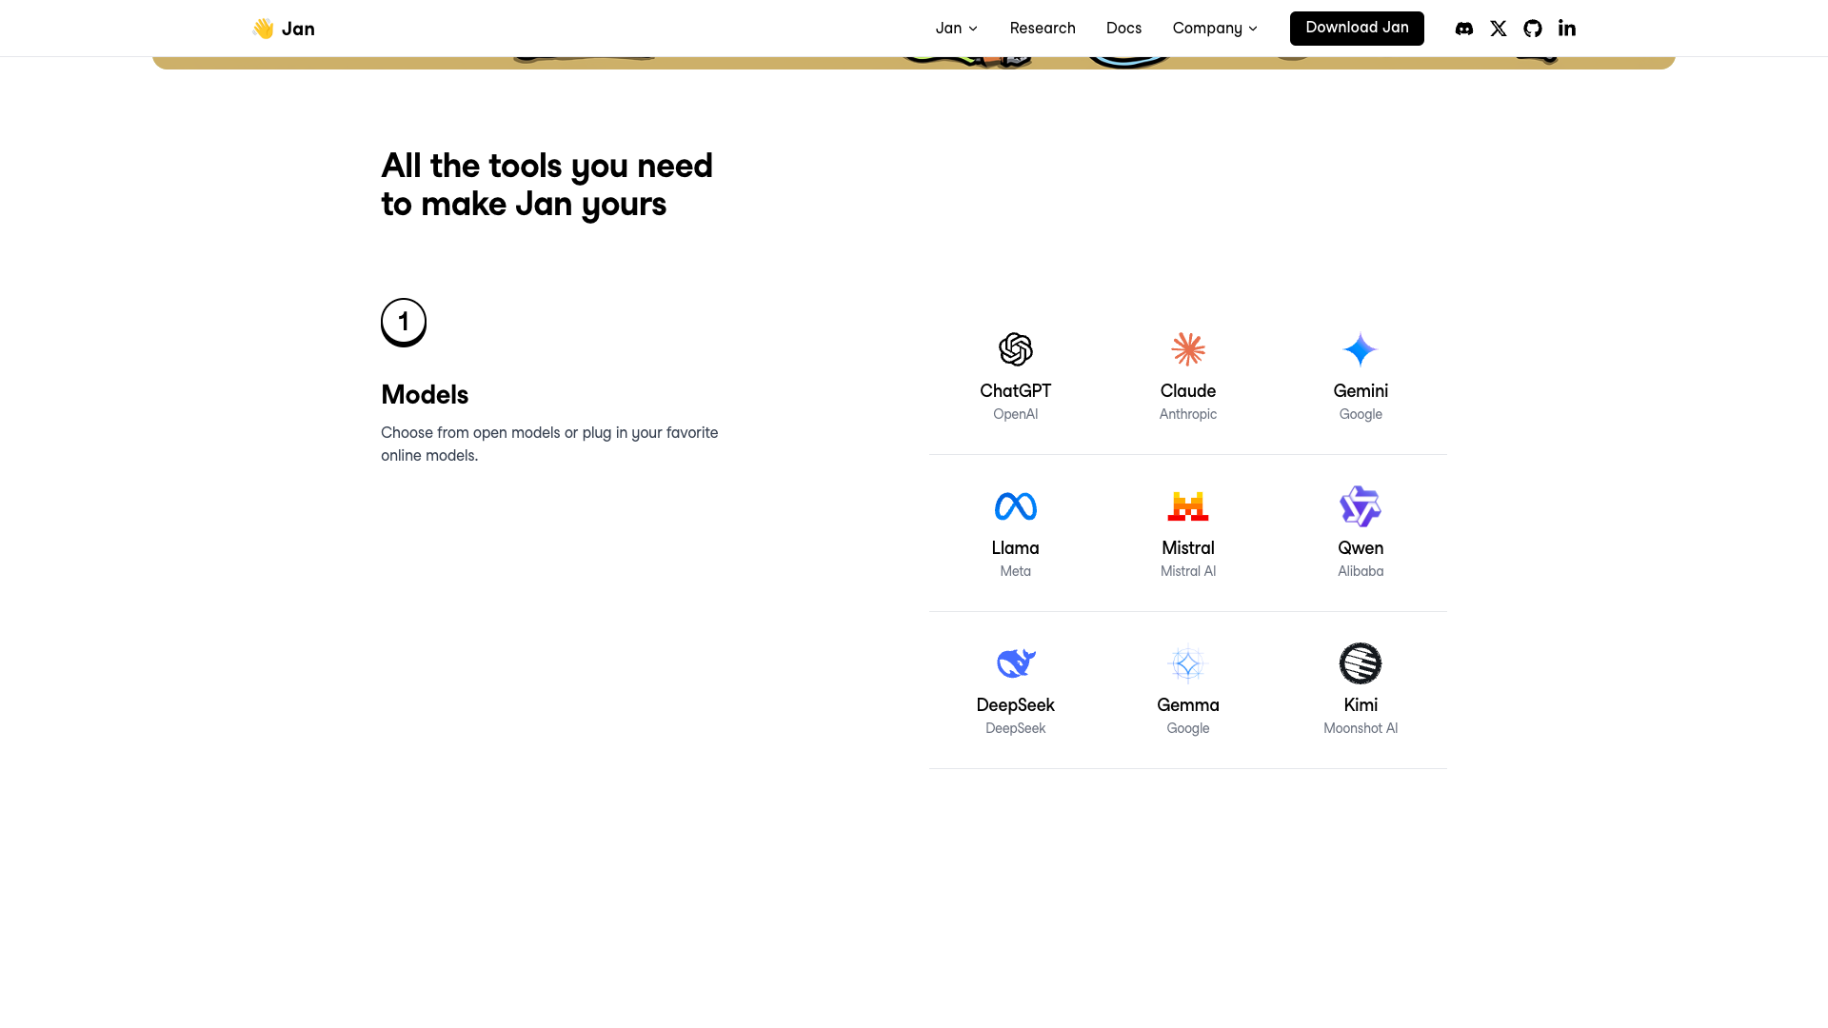
Task: Click the 'Choose from open models' description
Action: point(549,444)
